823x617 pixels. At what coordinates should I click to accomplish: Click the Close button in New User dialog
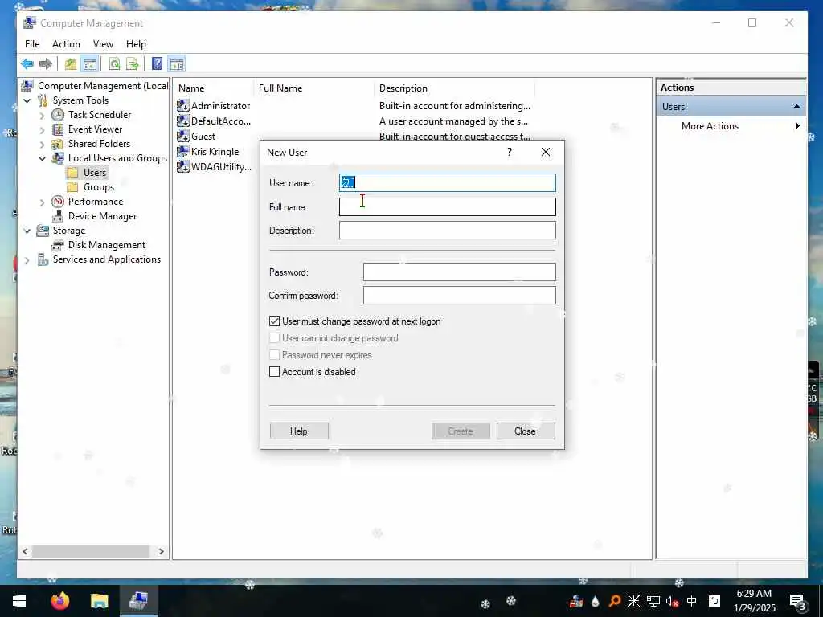526,431
